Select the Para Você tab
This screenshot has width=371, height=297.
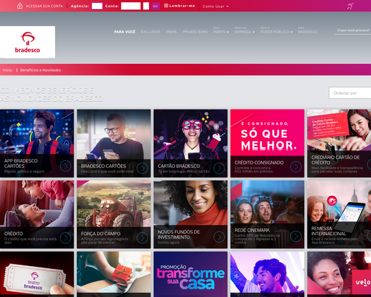pyautogui.click(x=124, y=32)
